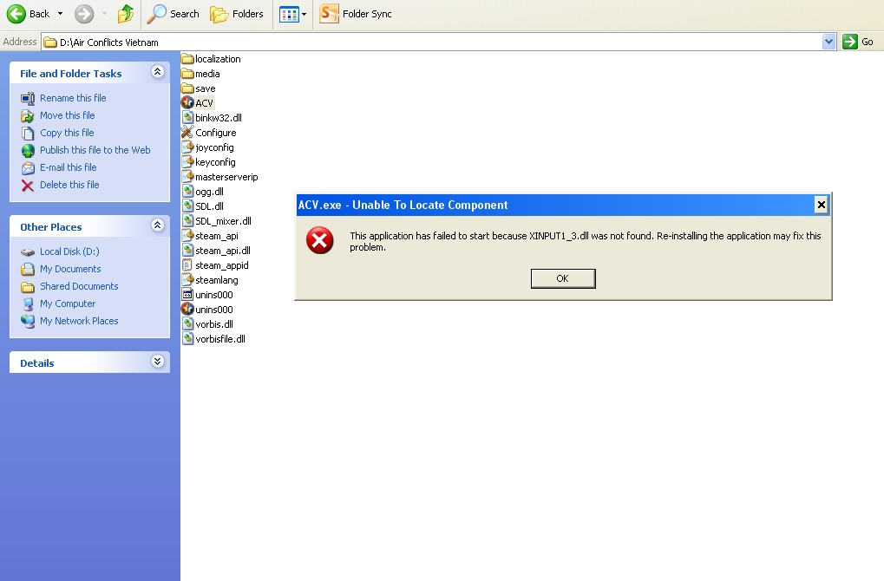Select the ACV application icon
This screenshot has height=581, width=884.
pyautogui.click(x=187, y=103)
